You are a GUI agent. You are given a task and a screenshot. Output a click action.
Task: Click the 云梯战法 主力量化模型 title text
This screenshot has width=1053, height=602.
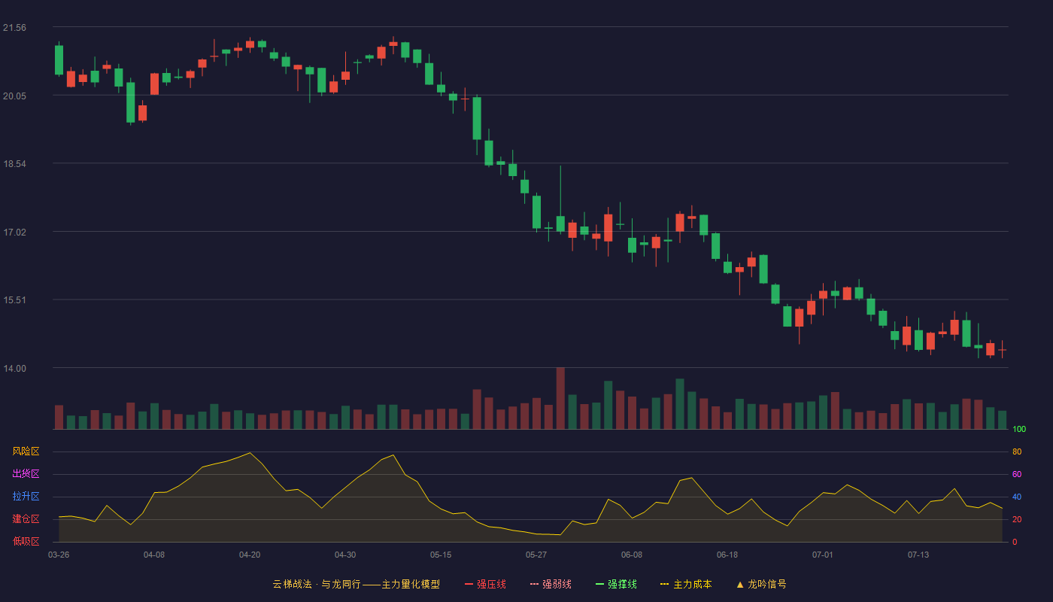pyautogui.click(x=356, y=584)
